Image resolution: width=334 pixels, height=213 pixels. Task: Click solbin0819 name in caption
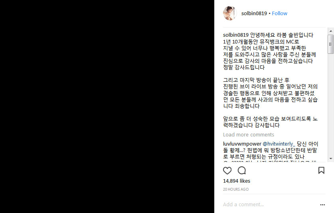point(235,35)
